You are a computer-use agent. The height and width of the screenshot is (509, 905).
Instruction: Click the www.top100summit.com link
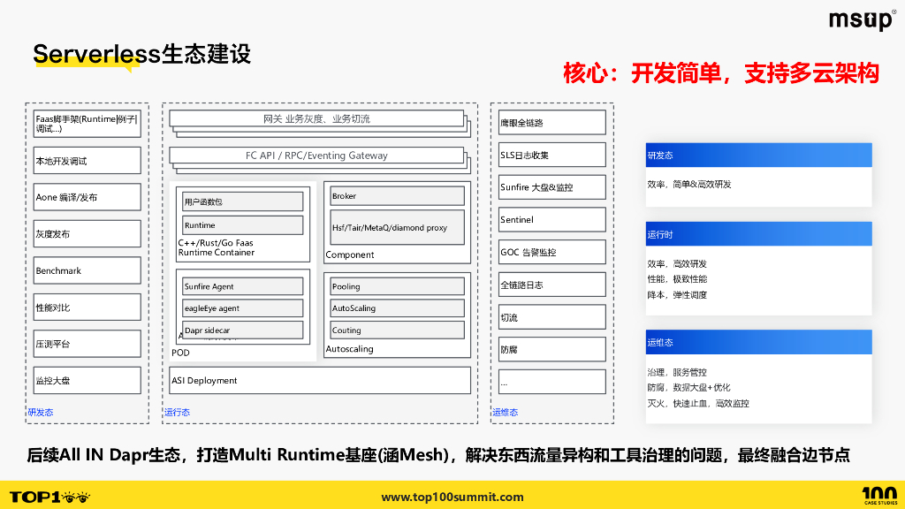pyautogui.click(x=452, y=496)
